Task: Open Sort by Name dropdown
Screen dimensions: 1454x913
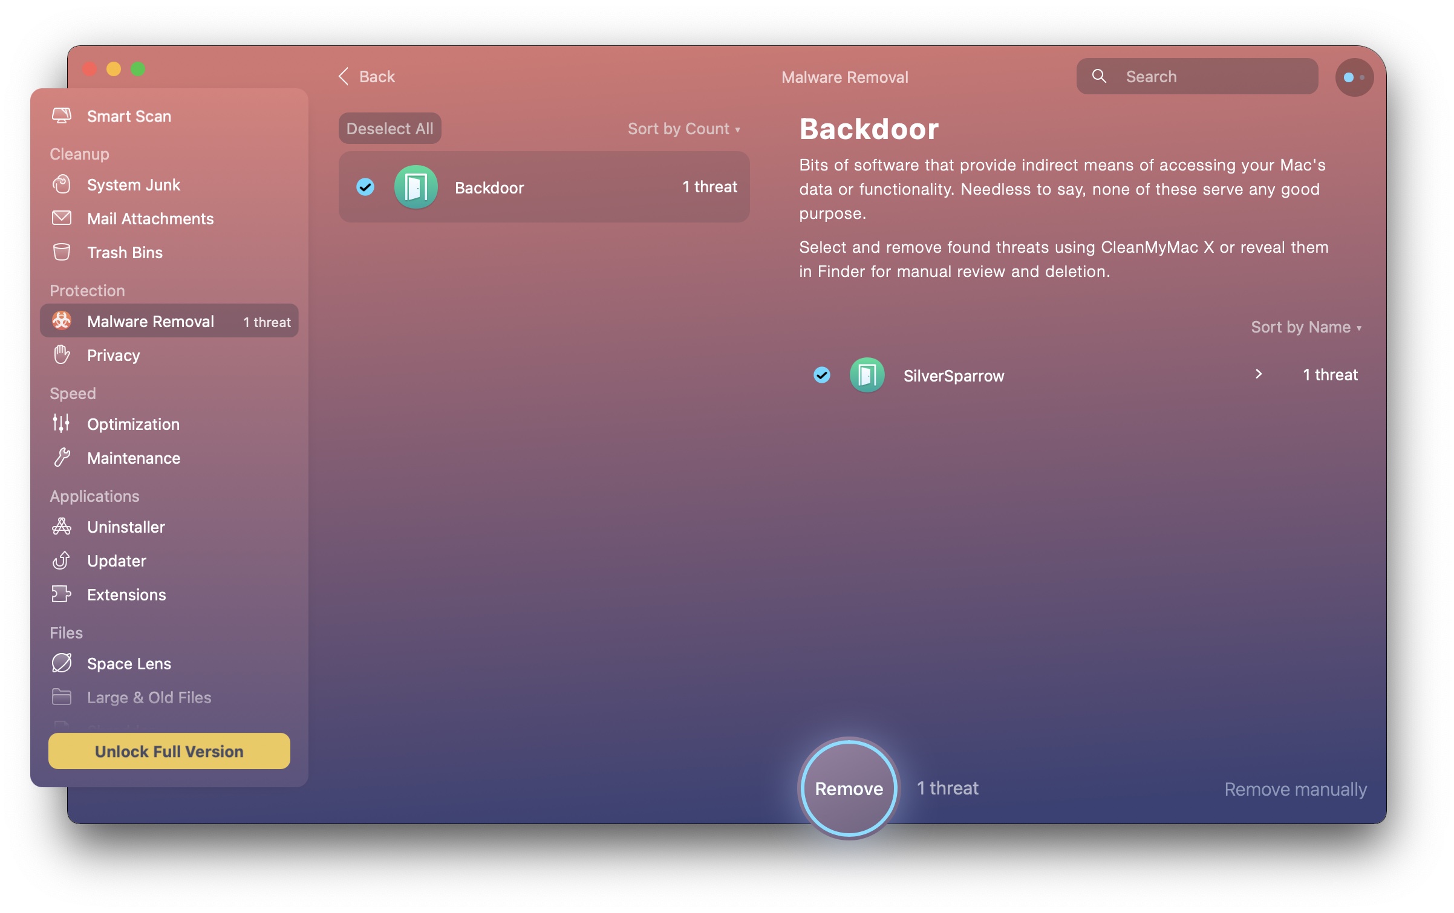Action: [x=1306, y=327]
